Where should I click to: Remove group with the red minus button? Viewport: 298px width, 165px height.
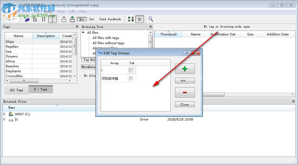pyautogui.click(x=185, y=92)
